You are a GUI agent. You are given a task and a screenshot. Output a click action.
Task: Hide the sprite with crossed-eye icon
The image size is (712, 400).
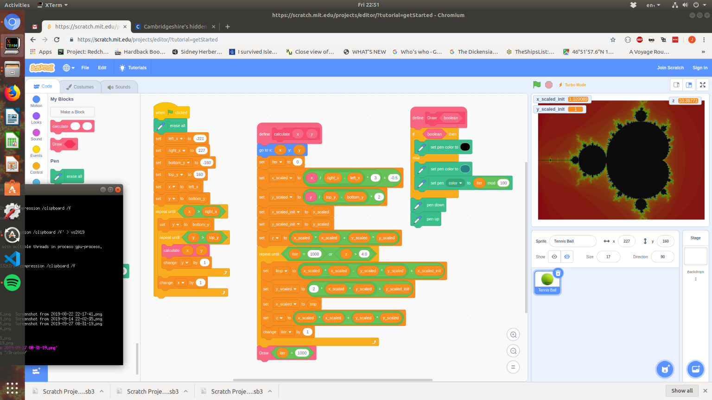coord(567,256)
